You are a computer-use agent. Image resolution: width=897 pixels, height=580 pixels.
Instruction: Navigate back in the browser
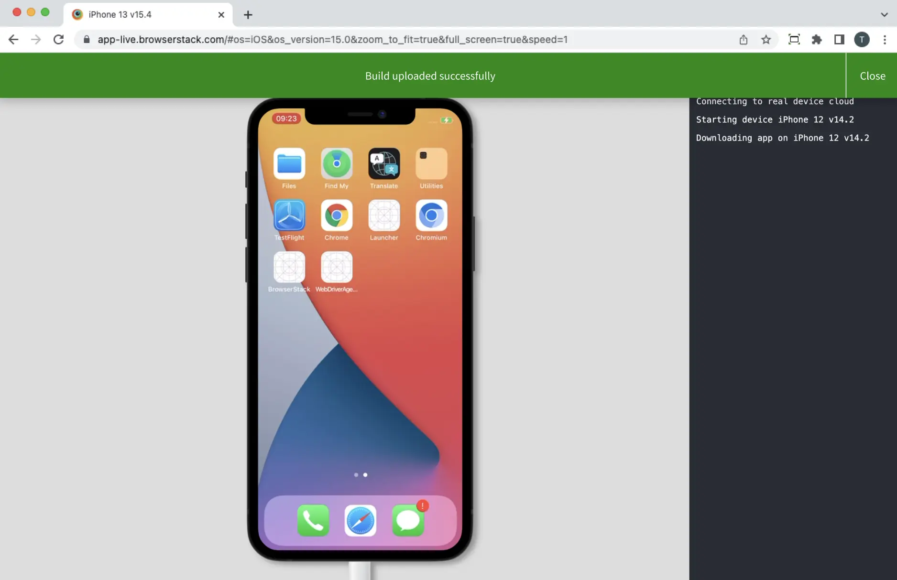13,40
